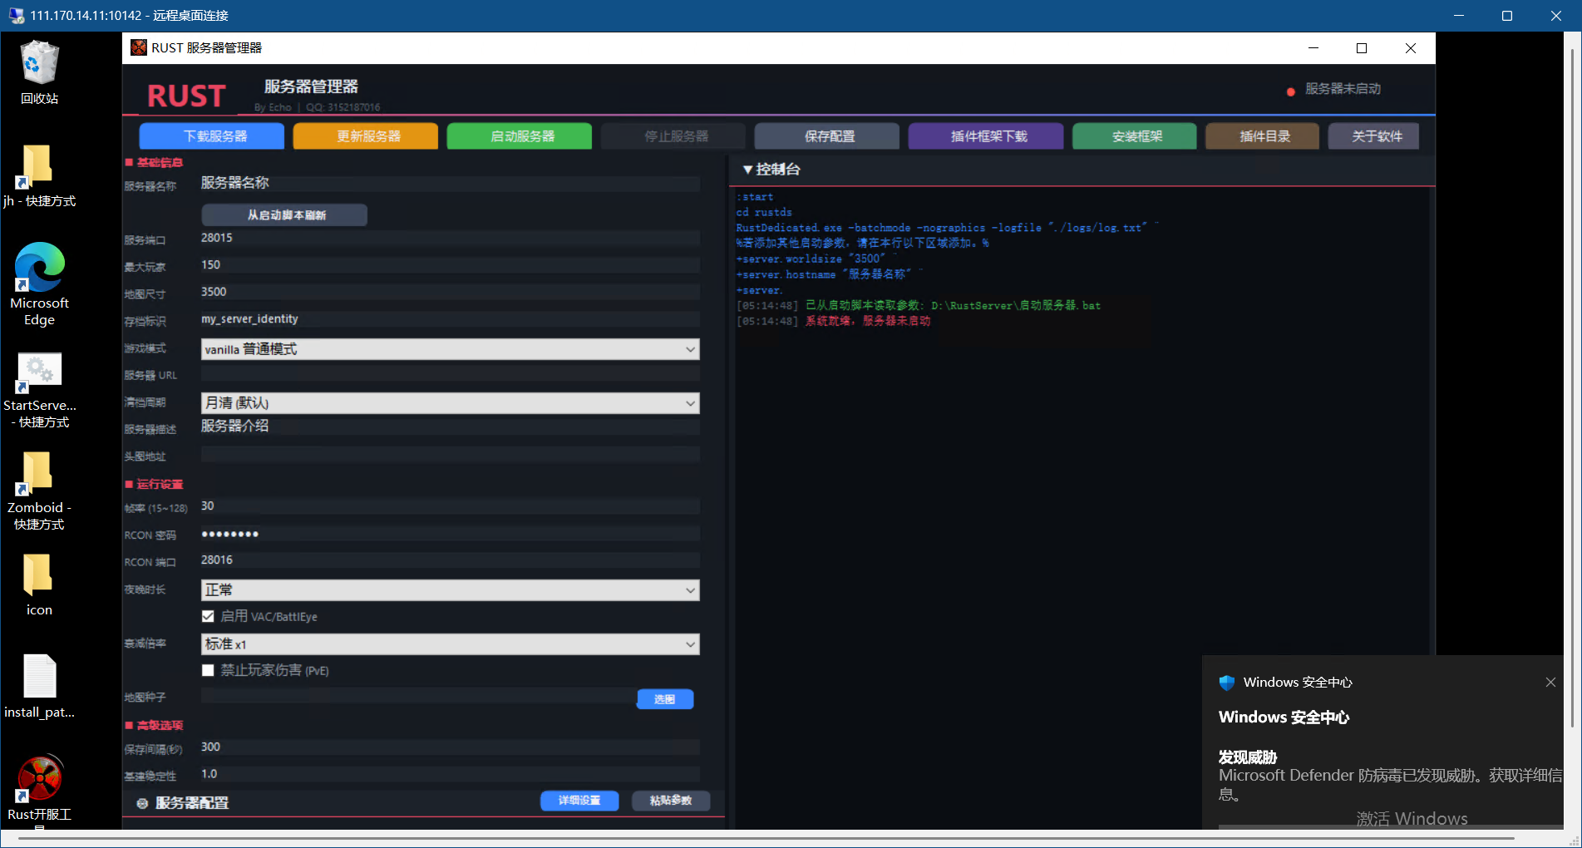
Task: Select the Rust开服工具 desktop shortcut
Action: 39,779
